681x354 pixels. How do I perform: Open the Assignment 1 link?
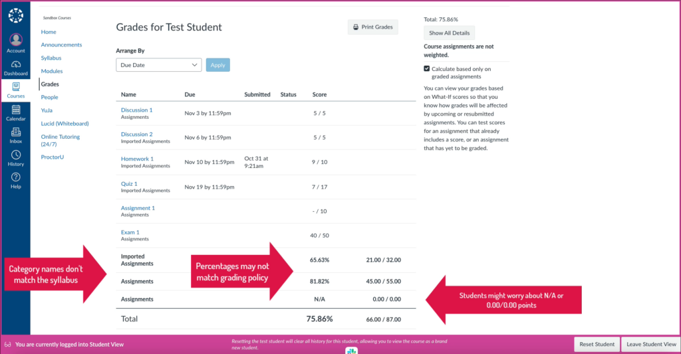point(138,208)
